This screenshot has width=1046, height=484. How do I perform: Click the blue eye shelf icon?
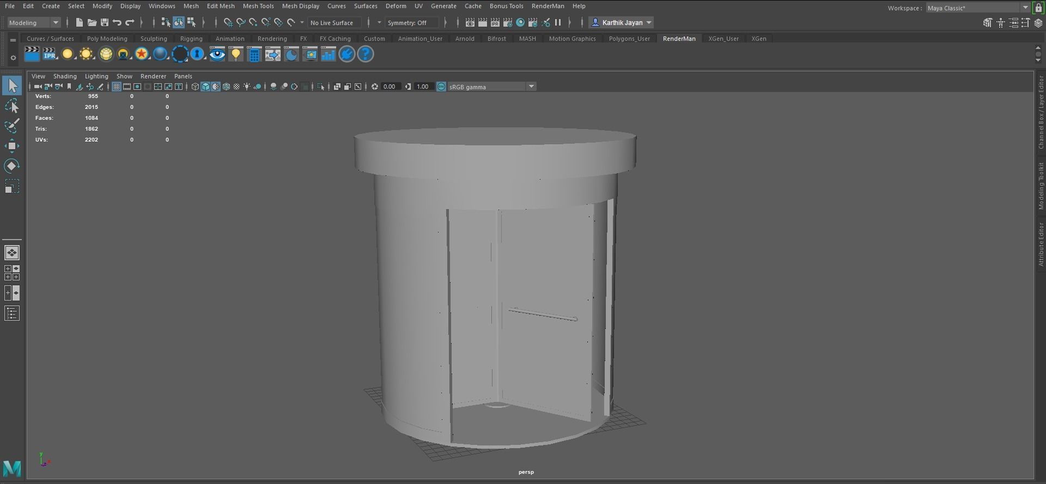(217, 54)
